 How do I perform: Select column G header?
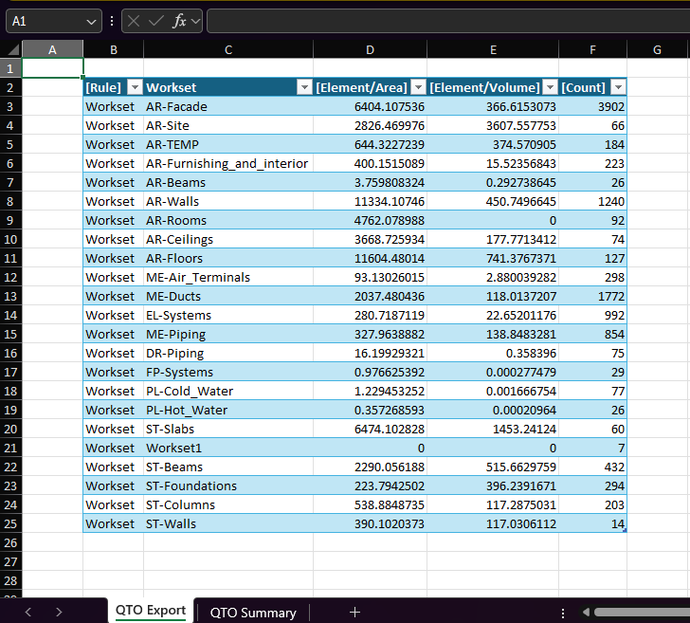pyautogui.click(x=657, y=49)
